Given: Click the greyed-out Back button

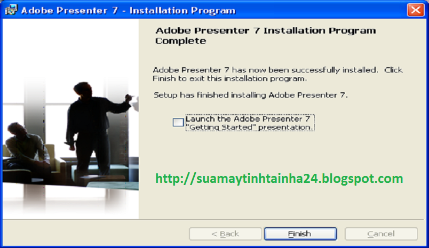Looking at the screenshot, I should 225,234.
